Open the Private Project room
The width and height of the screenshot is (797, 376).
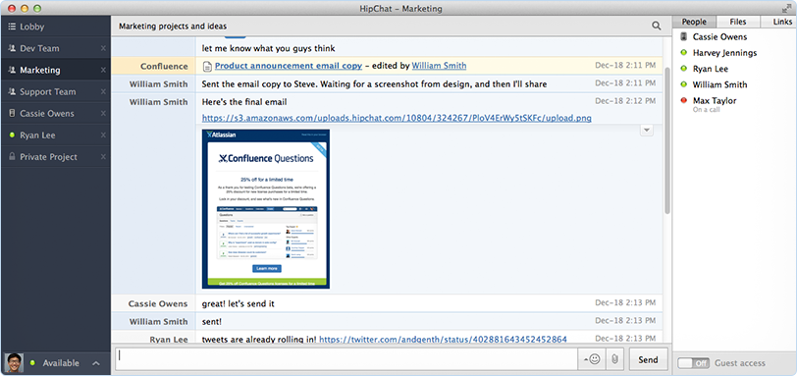click(x=55, y=157)
